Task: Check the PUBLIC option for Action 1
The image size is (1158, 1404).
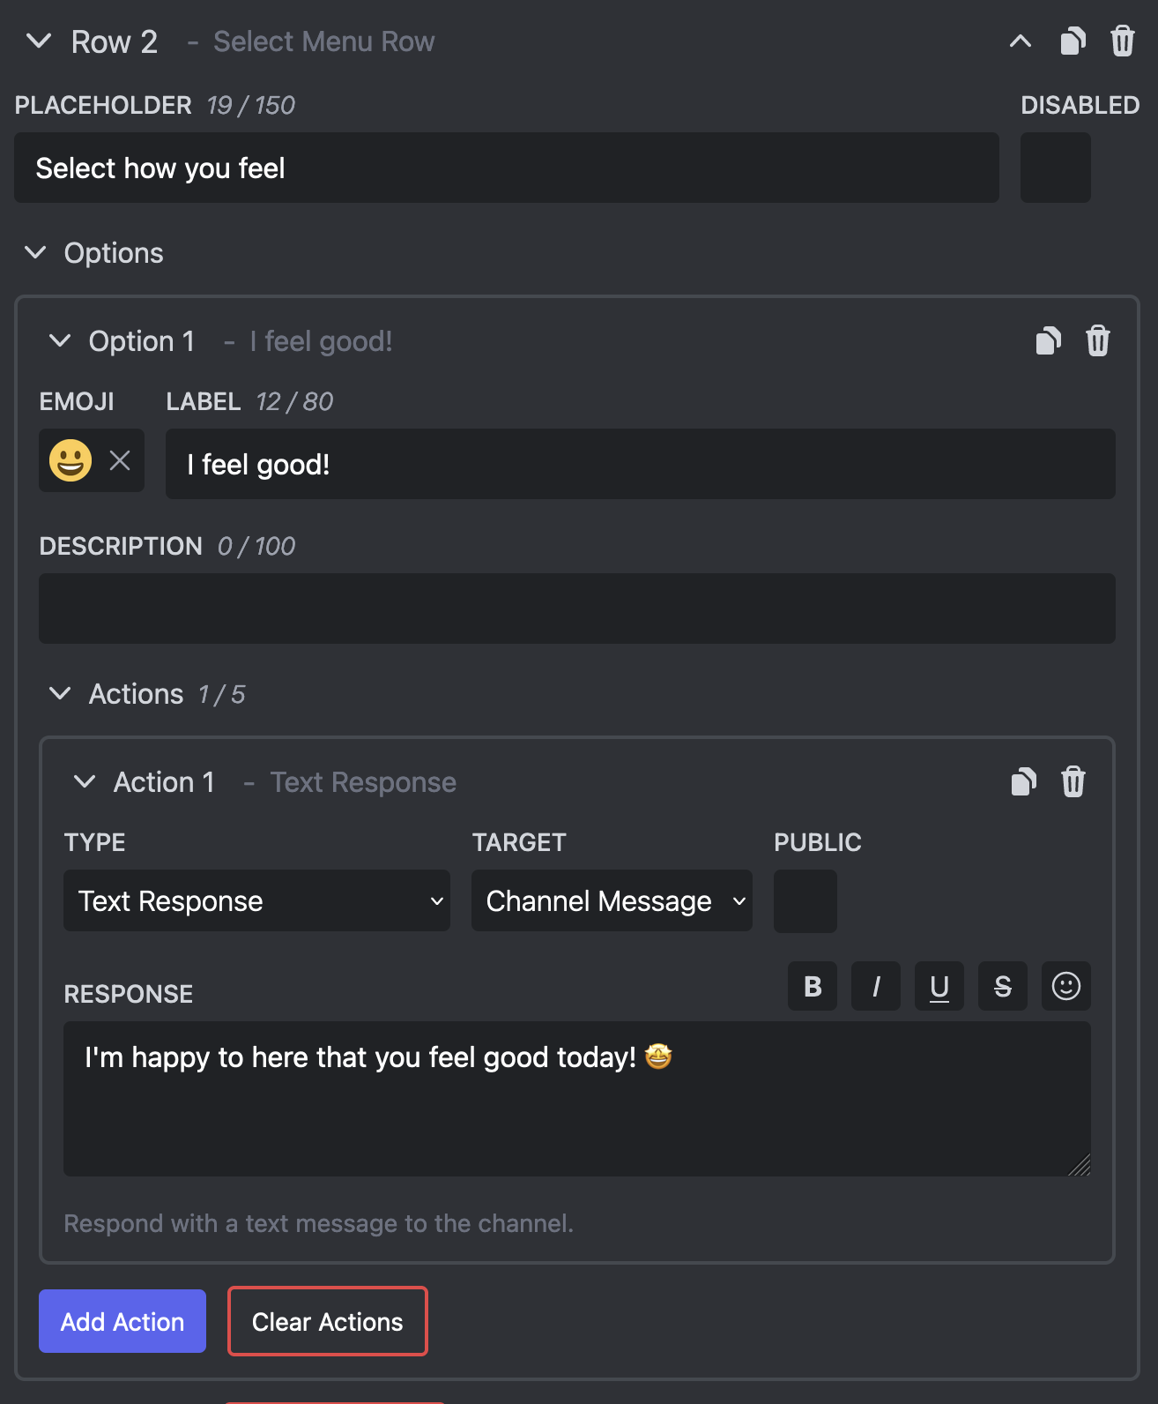Action: [x=805, y=900]
